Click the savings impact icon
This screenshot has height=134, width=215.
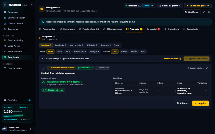(x=44, y=82)
